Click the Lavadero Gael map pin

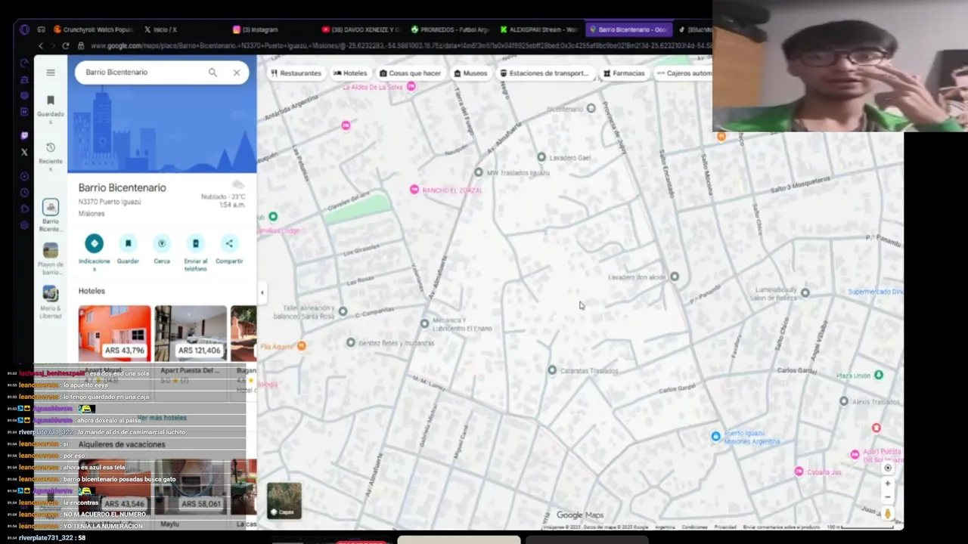541,157
